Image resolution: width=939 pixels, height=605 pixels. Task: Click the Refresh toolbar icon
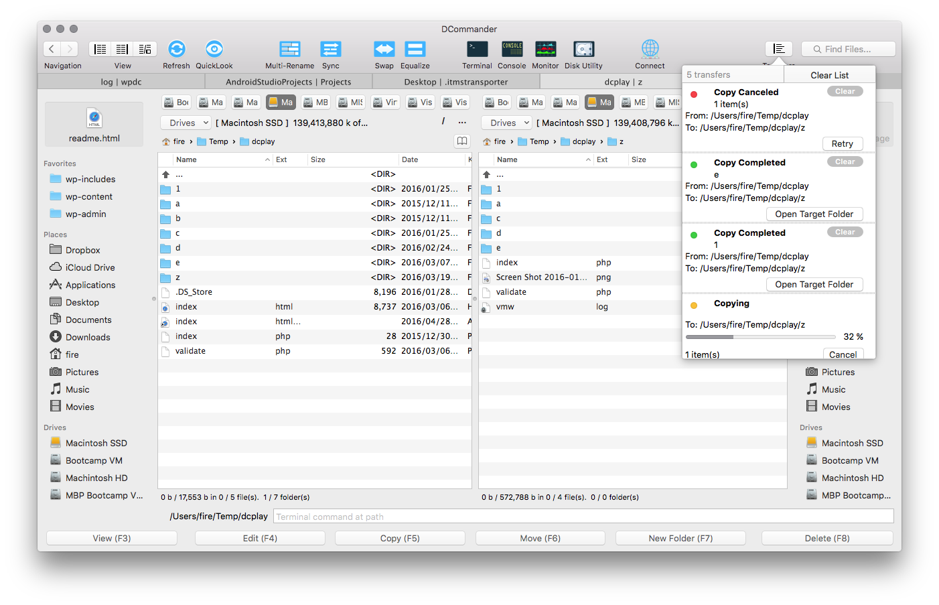176,49
